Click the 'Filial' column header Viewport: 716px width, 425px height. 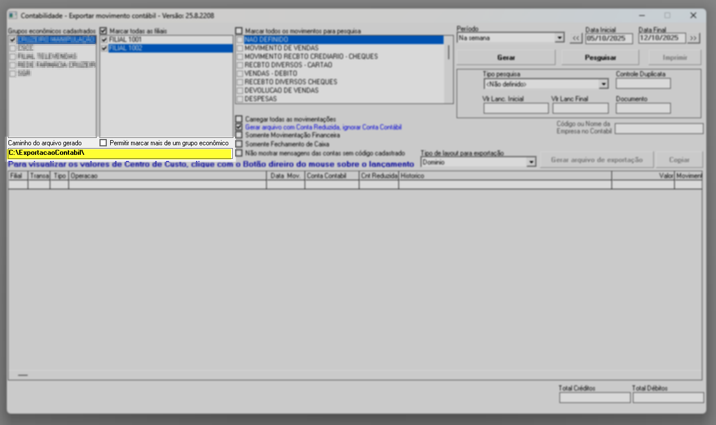coord(18,176)
